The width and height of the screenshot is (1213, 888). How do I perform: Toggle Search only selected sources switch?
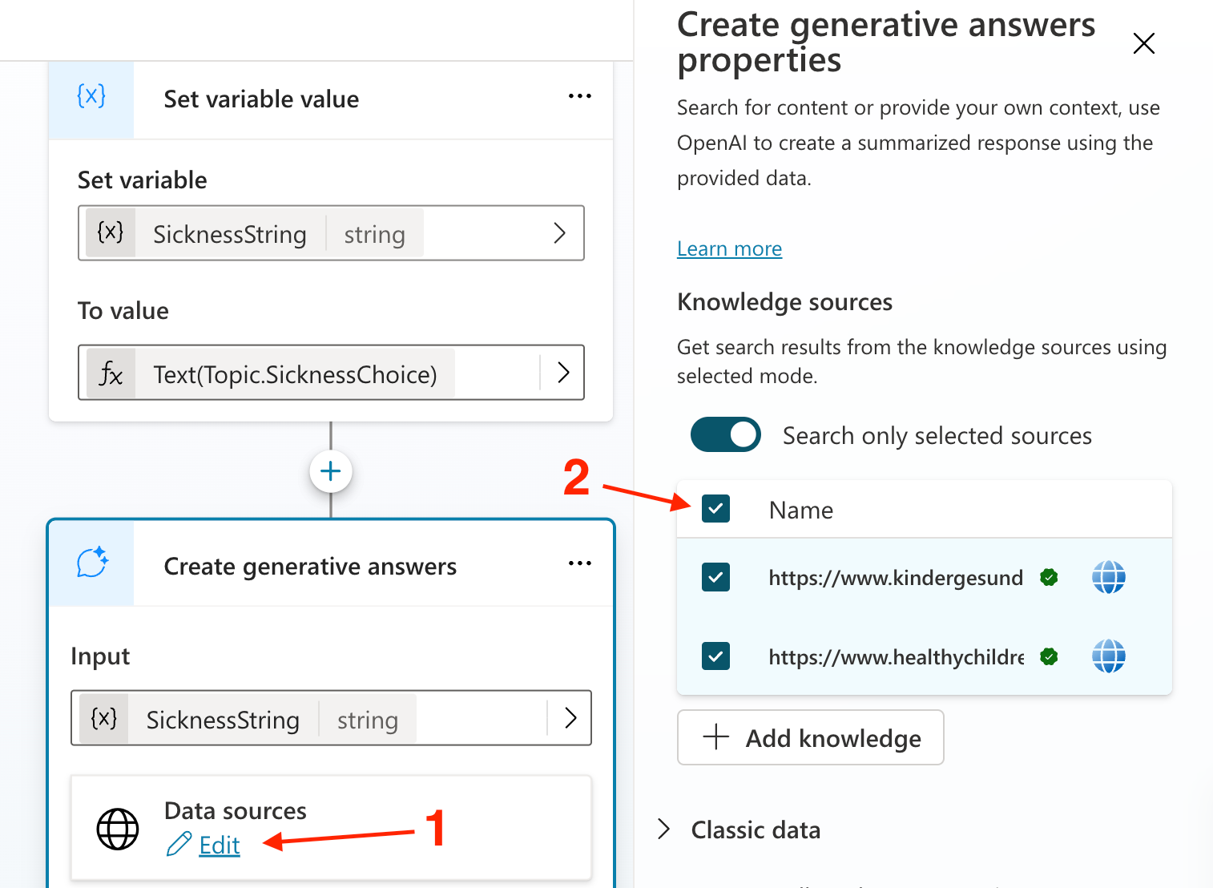pos(726,435)
